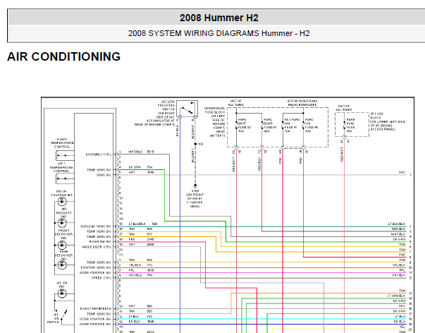Viewport: 425px width, 333px height.
Task: Click the RECIRCULATION IND label
Action: (x=61, y=193)
